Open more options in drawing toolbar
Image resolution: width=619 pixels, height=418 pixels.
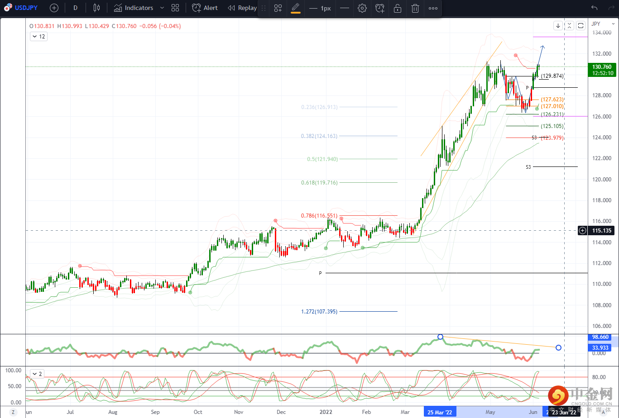[x=433, y=8]
